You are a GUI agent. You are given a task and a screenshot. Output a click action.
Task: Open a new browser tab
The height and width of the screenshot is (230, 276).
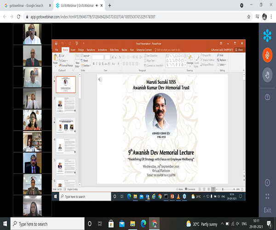pos(109,6)
